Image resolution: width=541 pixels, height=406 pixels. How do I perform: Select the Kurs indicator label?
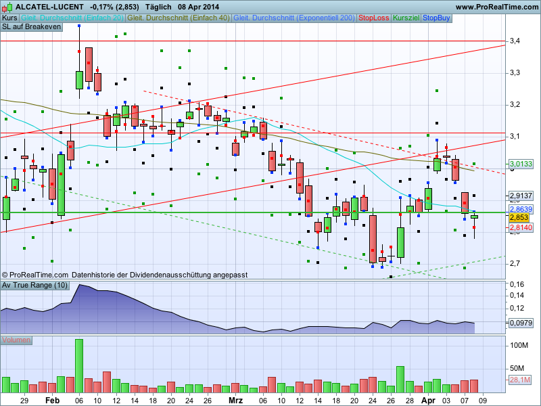pyautogui.click(x=9, y=18)
